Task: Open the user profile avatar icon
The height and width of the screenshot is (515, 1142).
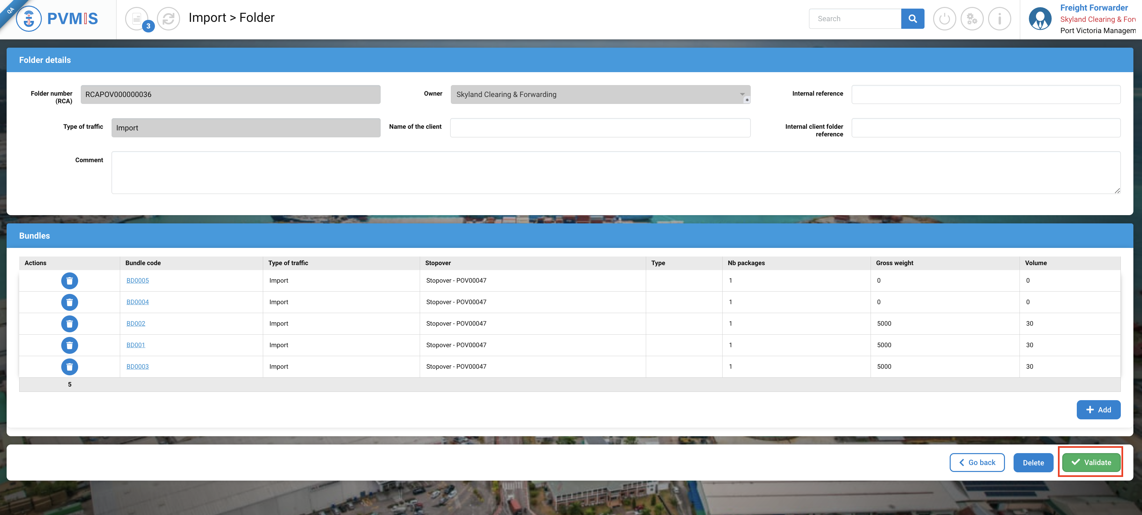Action: [1040, 19]
